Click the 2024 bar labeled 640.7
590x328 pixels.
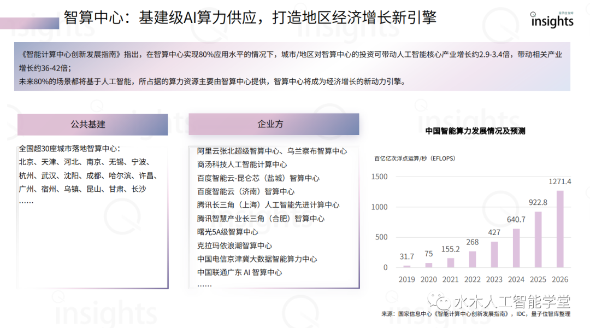pos(516,248)
